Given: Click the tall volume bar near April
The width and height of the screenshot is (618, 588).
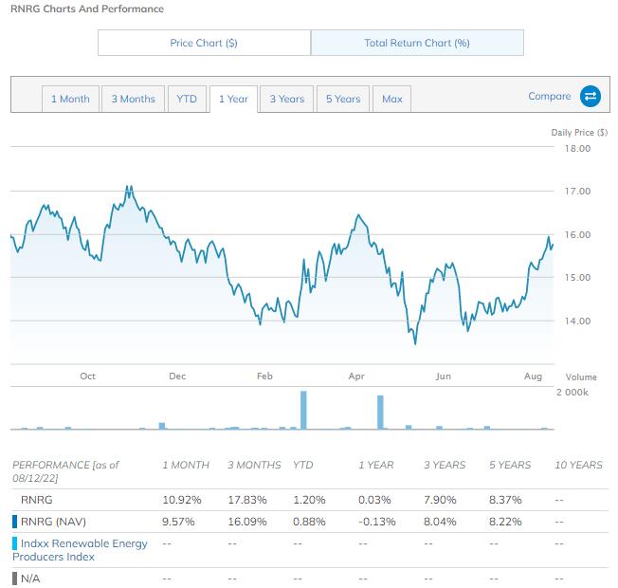Looking at the screenshot, I should click(380, 413).
